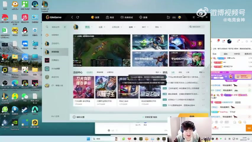Open the TeamSpeak 3 desktop icon
This screenshot has height=142, width=252.
tap(5, 125)
